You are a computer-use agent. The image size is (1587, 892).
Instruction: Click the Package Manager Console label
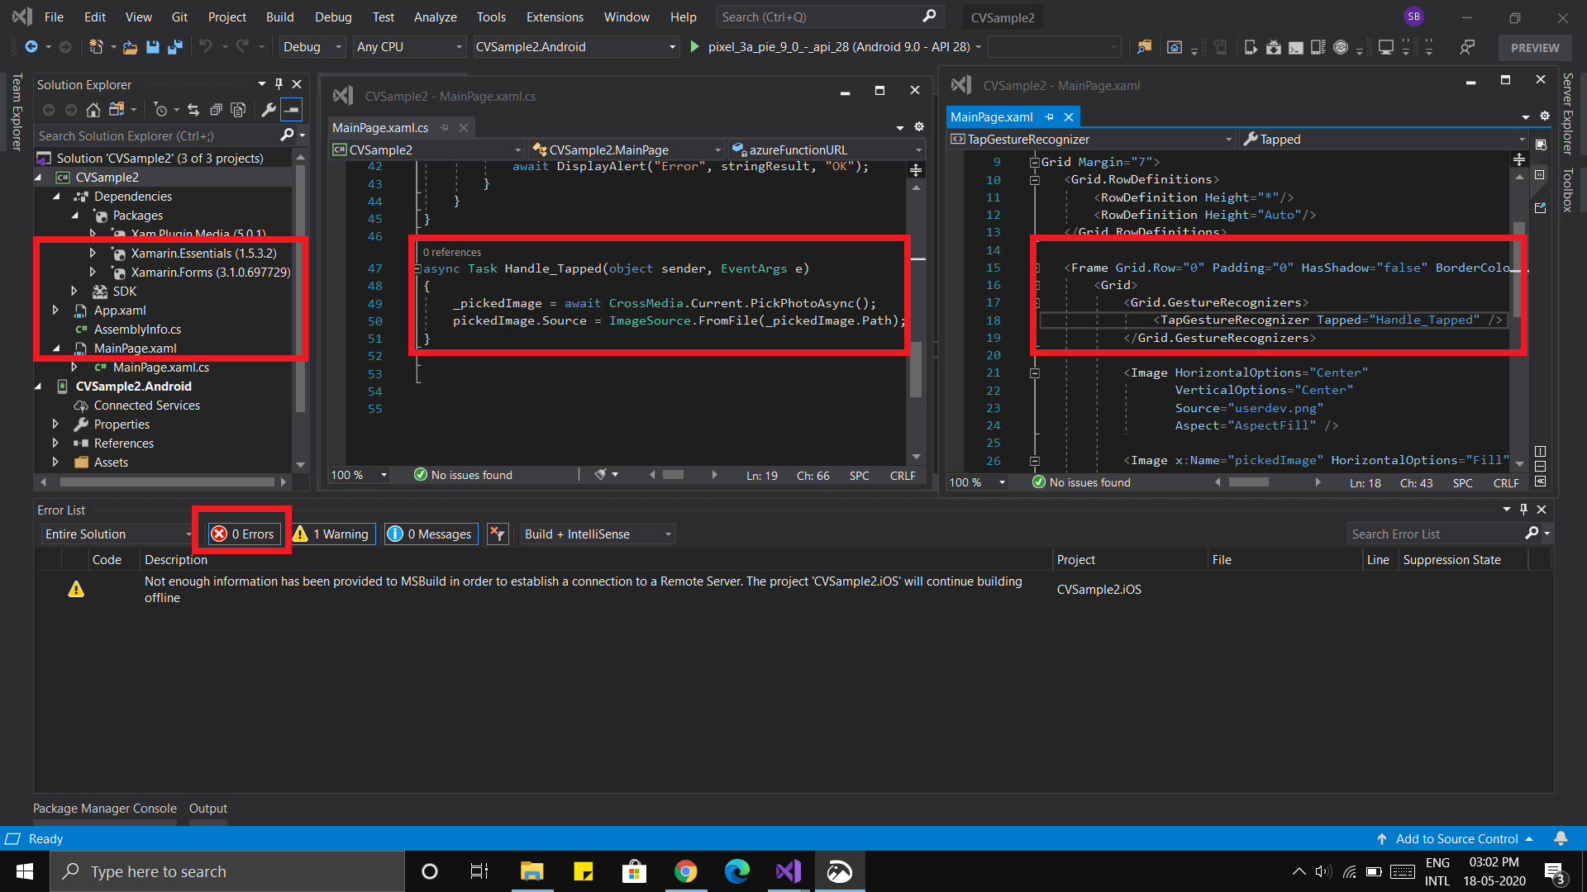click(104, 808)
